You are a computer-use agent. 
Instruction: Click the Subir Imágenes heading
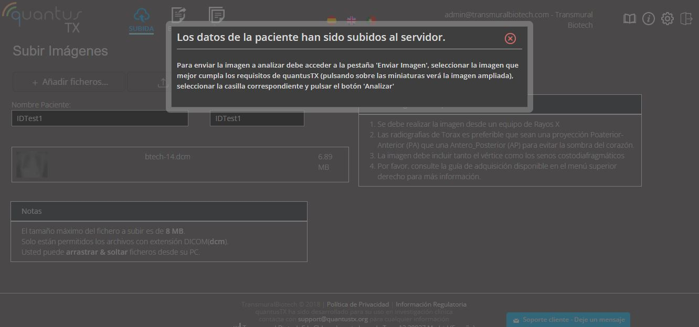(x=60, y=51)
